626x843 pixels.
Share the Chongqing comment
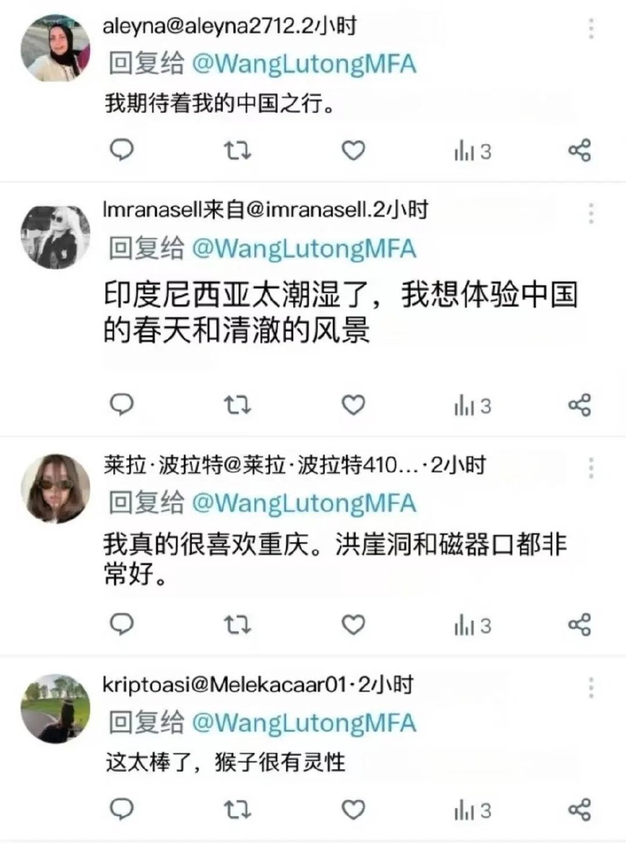click(579, 625)
